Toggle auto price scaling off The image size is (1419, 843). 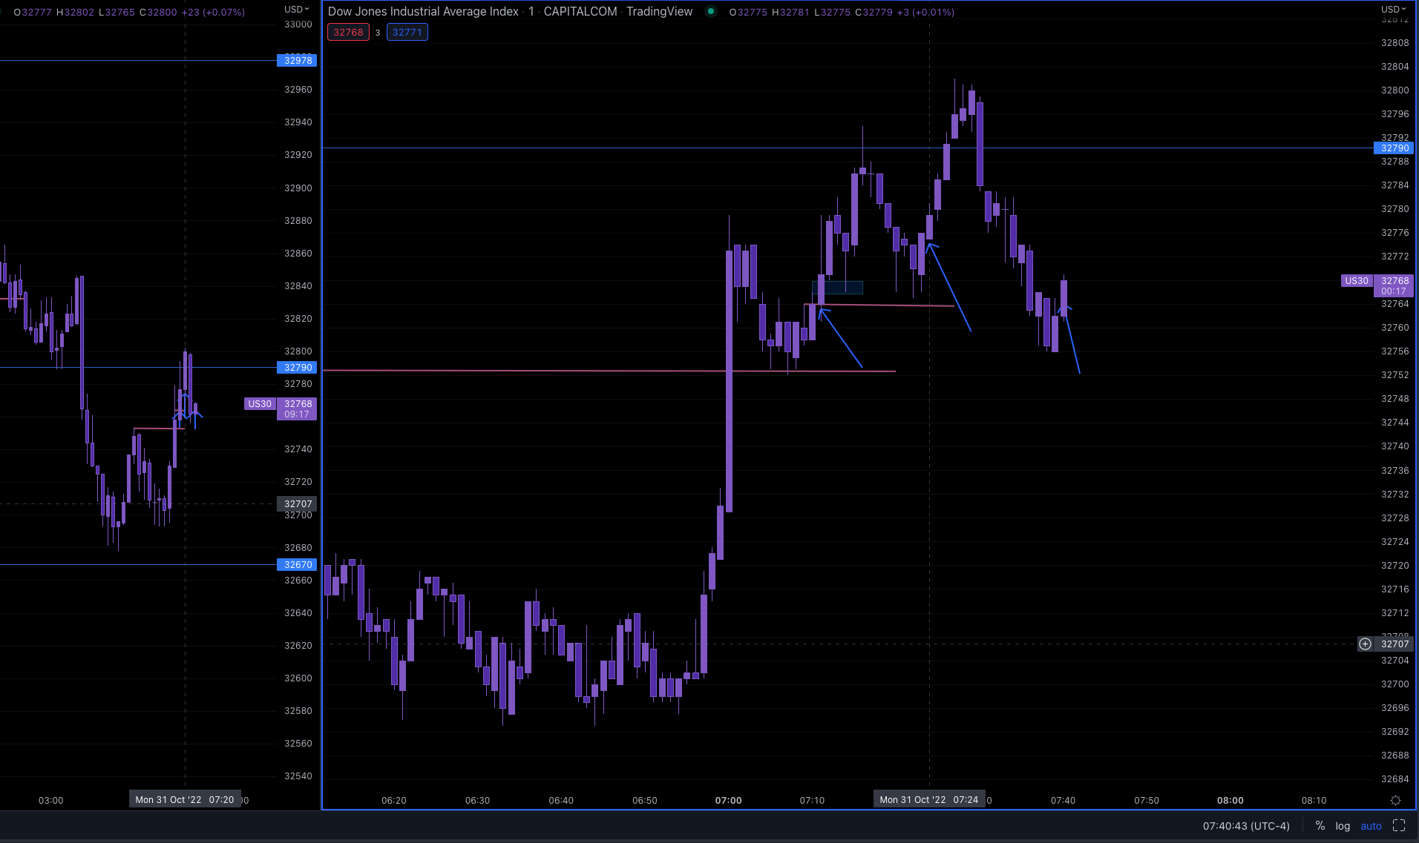[x=1371, y=825]
